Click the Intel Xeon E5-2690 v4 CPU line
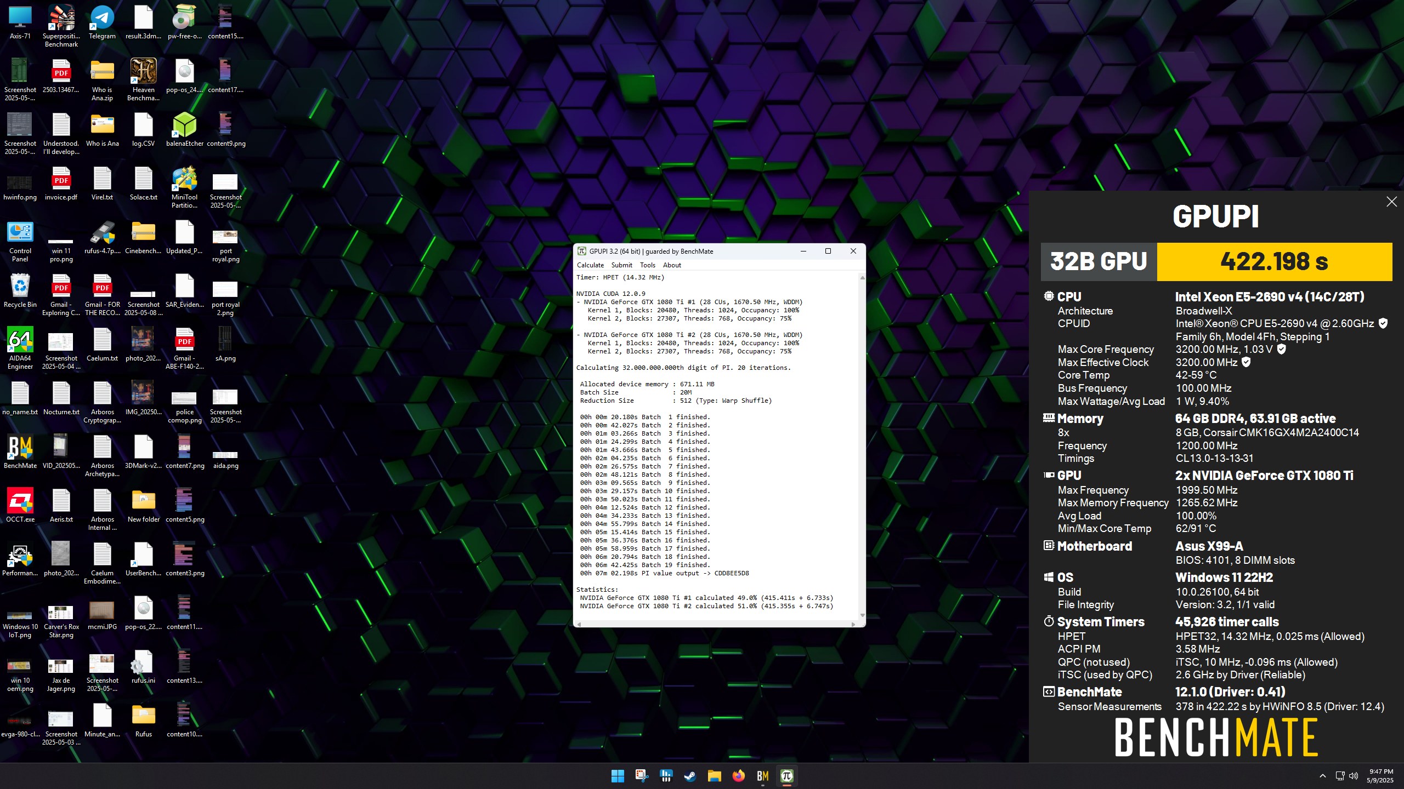Viewport: 1404px width, 789px height. pyautogui.click(x=1270, y=297)
